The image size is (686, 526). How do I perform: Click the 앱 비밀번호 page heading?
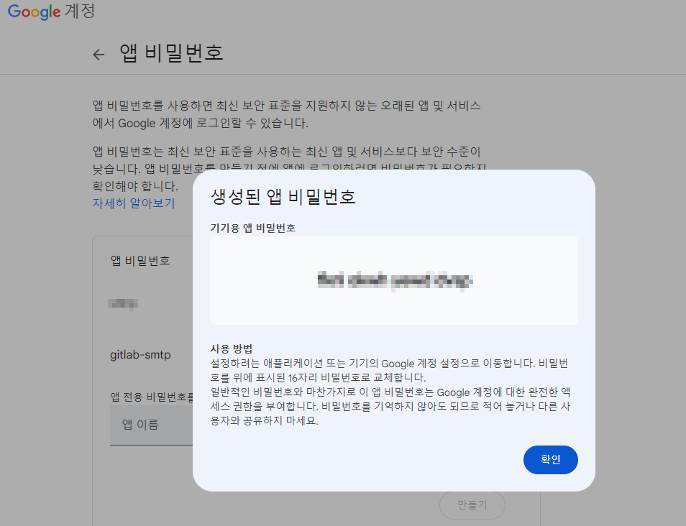tap(171, 53)
